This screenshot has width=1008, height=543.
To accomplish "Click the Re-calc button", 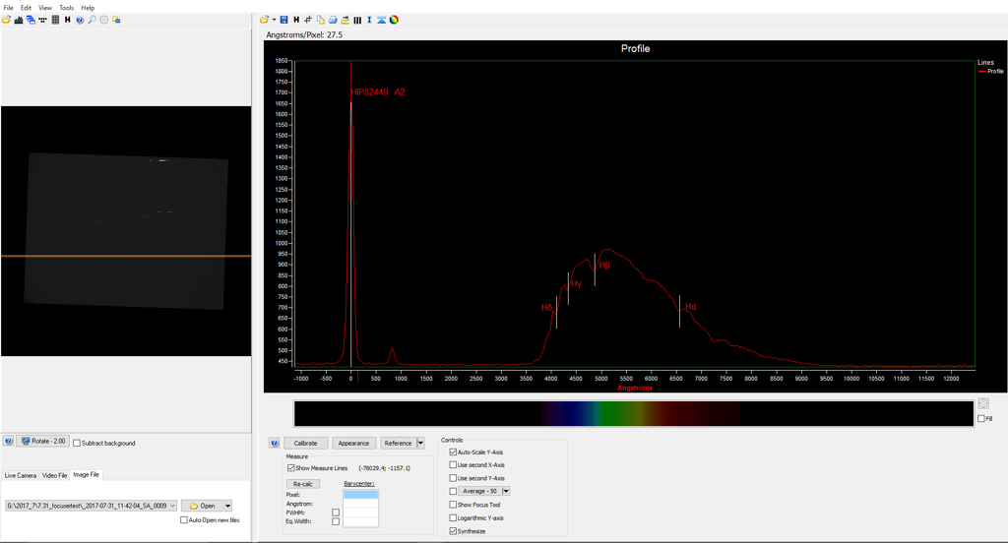I will pos(303,484).
